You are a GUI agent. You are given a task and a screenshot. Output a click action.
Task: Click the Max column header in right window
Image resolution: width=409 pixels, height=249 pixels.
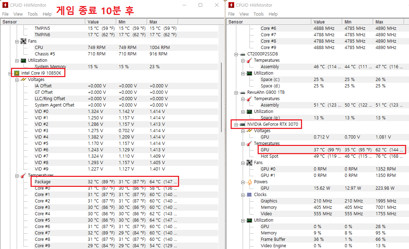coord(388,22)
